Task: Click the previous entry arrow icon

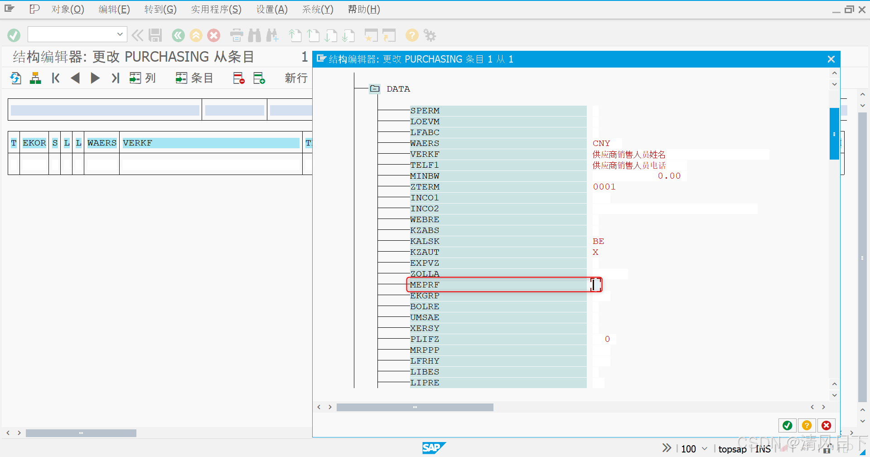Action: [75, 78]
